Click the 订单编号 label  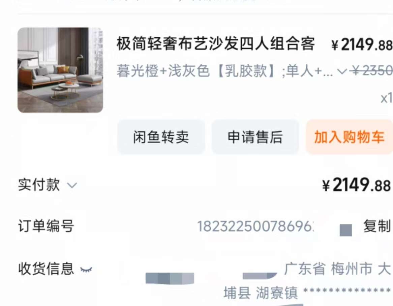pyautogui.click(x=46, y=226)
